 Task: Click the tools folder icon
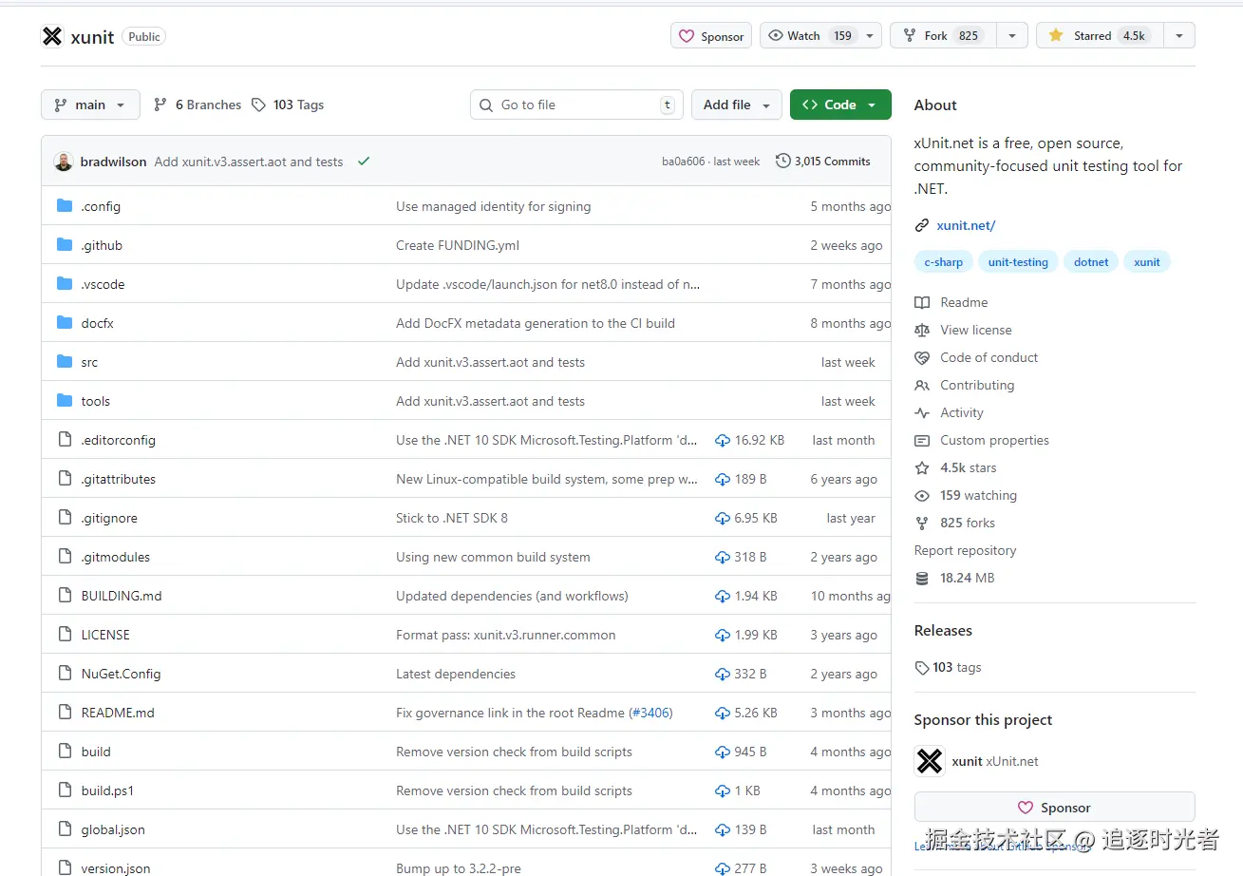pyautogui.click(x=65, y=401)
